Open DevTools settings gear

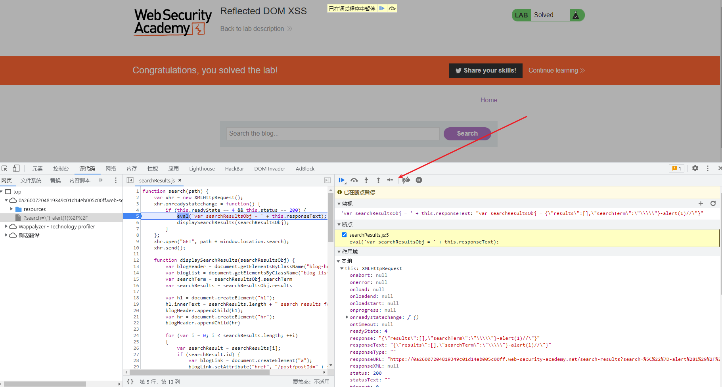tap(695, 168)
